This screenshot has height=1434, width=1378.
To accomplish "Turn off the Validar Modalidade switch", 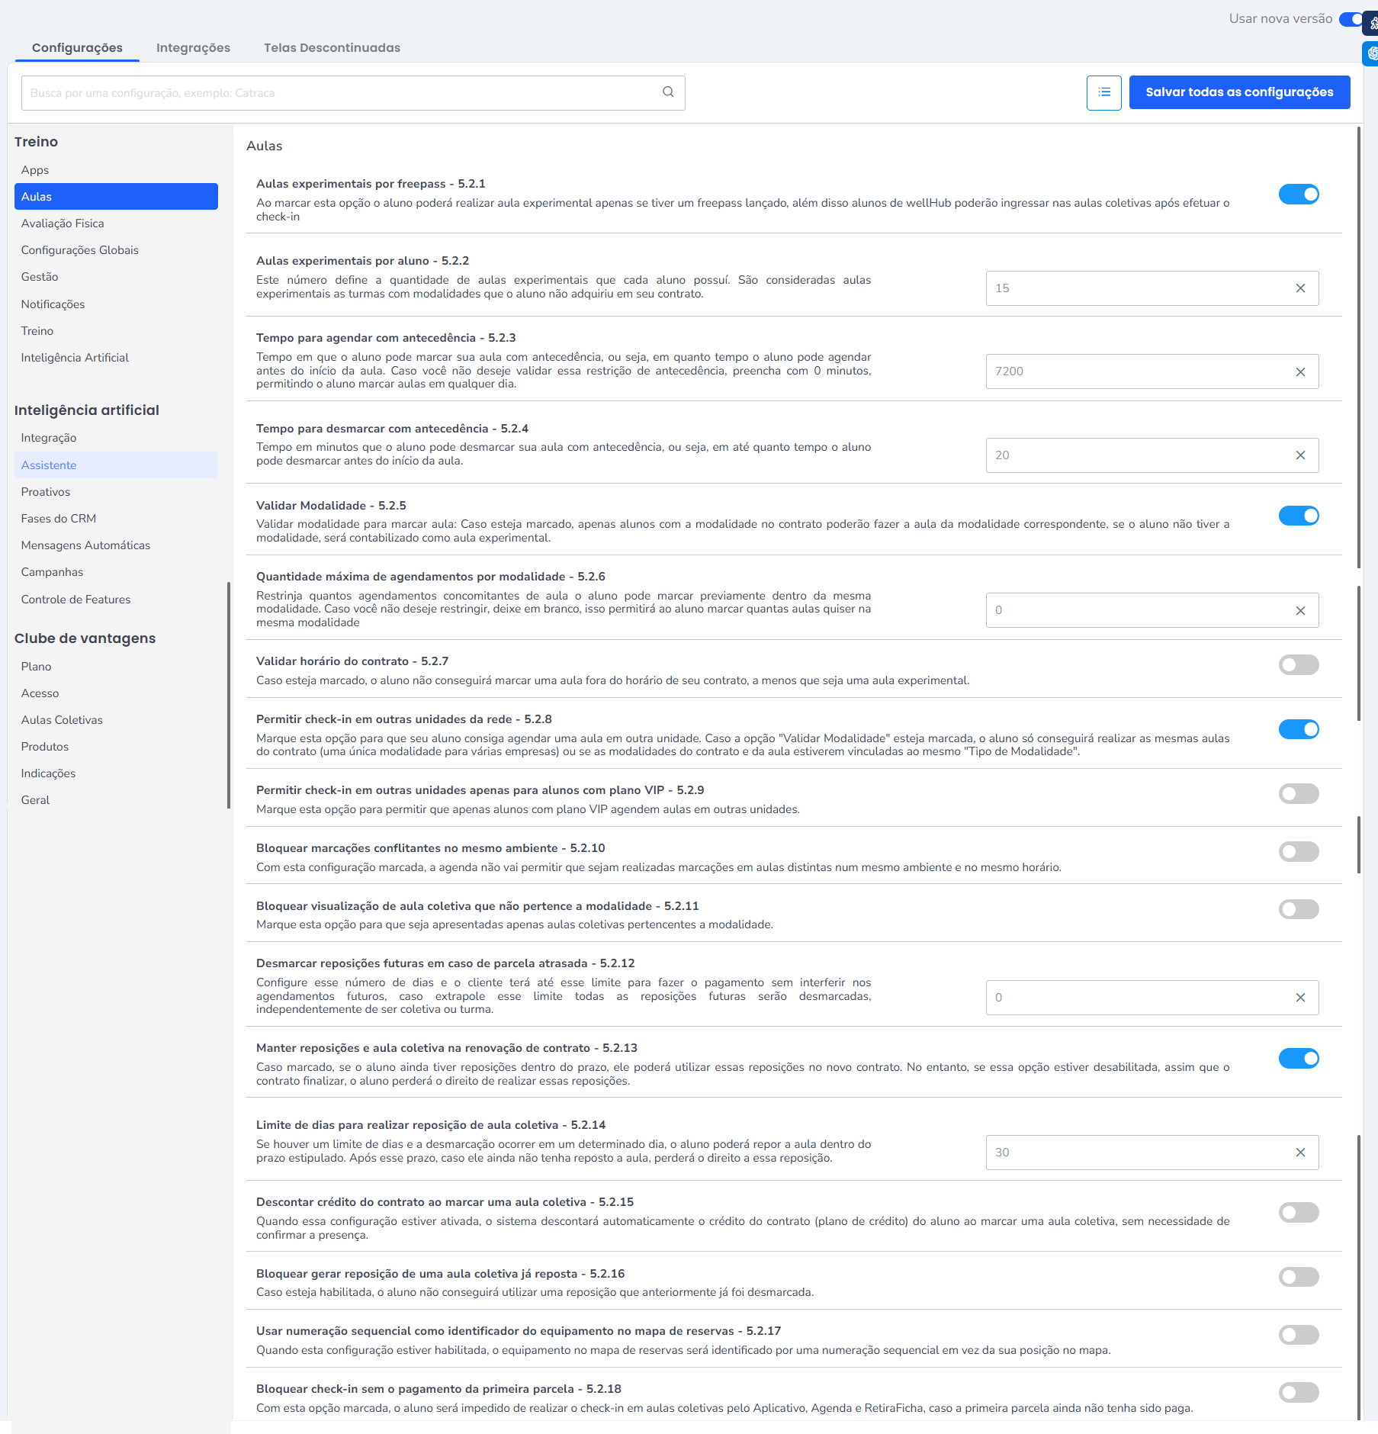I will pos(1298,516).
